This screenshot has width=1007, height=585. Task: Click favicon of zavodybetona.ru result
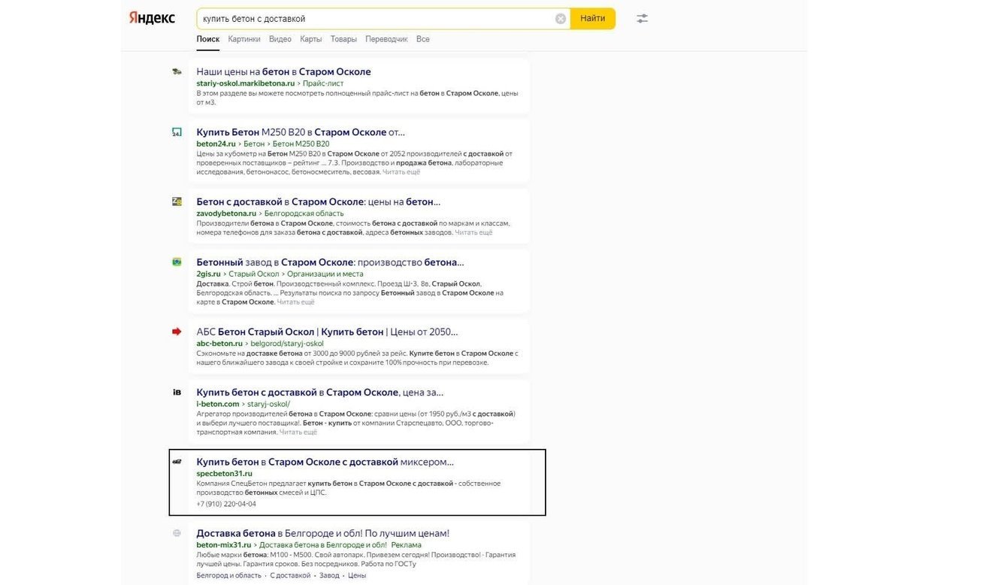click(x=177, y=202)
